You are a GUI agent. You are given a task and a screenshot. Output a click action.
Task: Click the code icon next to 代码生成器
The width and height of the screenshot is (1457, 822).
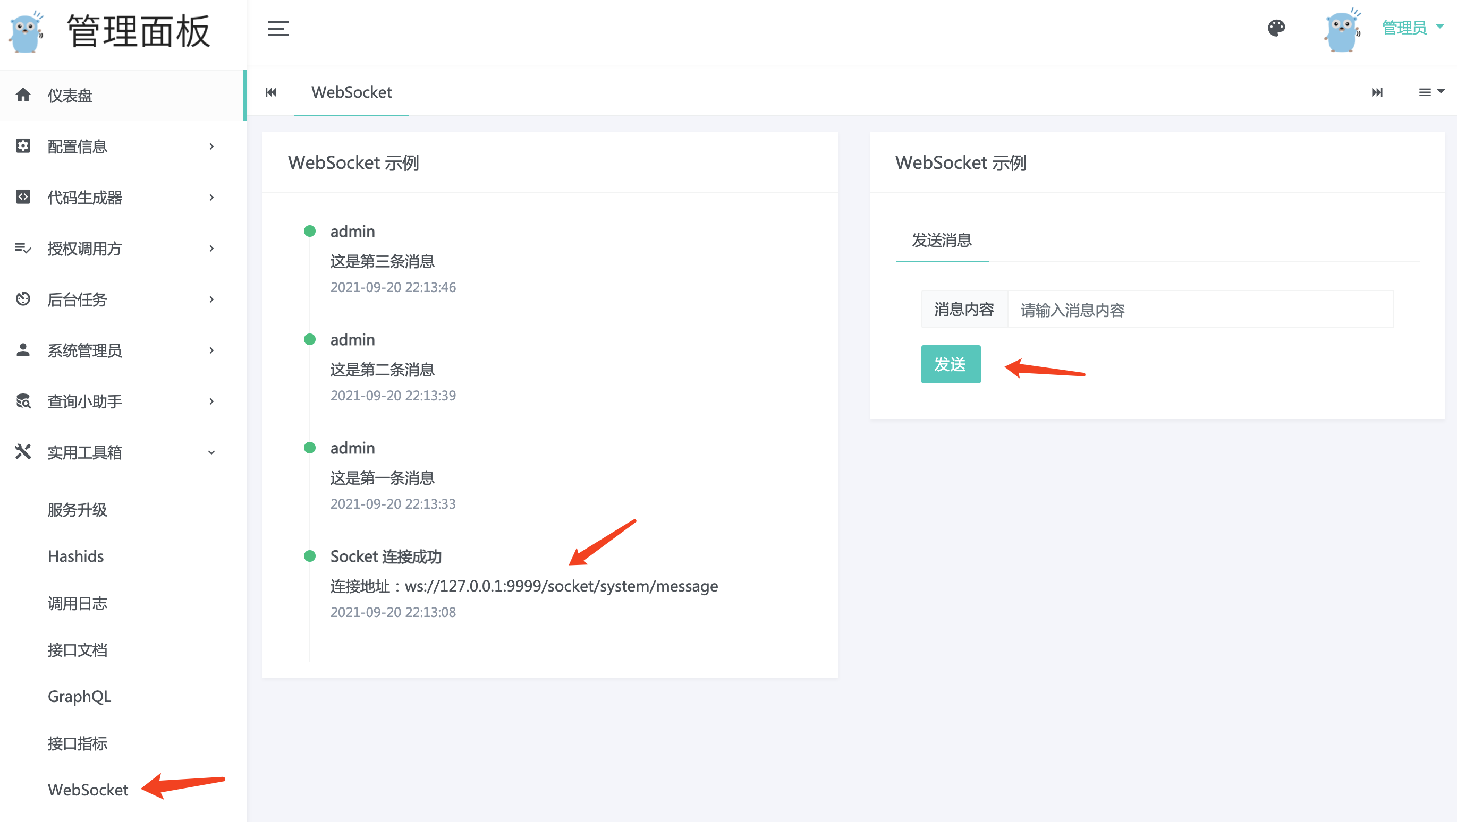tap(23, 196)
